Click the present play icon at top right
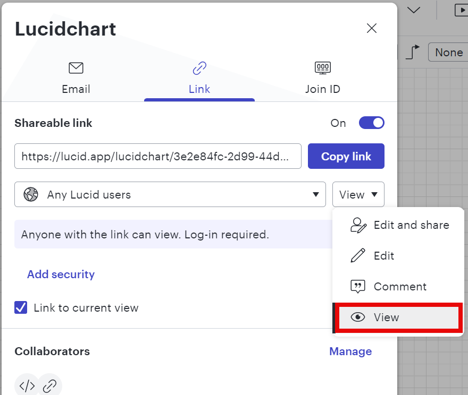468x395 pixels. tap(461, 10)
